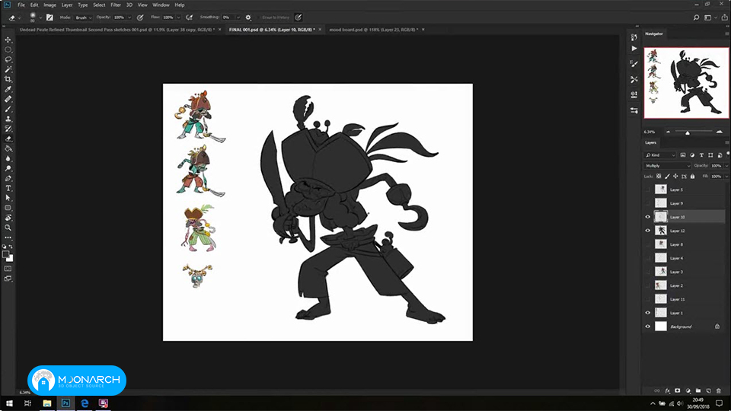Show Layer 5 visibility box
This screenshot has width=731, height=411.
point(647,190)
